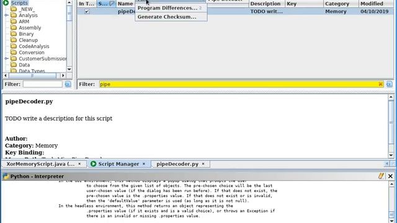Expand the Analysis folder node
The width and height of the screenshot is (397, 223).
click(x=7, y=15)
